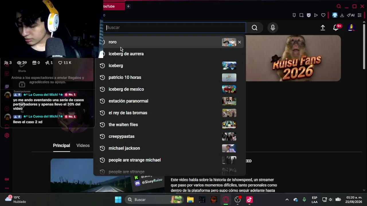Click the Opera tab search magnifier
Image resolution: width=367 pixels, height=206 pixels.
click(x=339, y=6)
